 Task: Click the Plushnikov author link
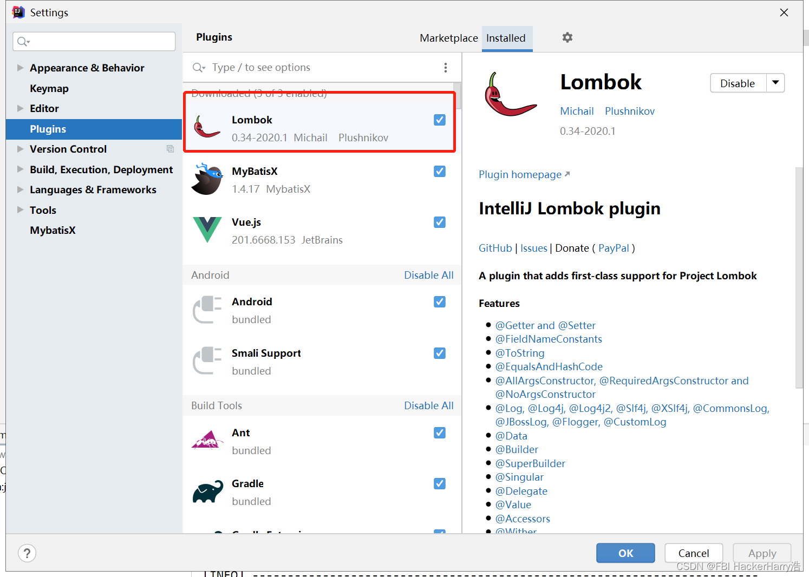630,111
